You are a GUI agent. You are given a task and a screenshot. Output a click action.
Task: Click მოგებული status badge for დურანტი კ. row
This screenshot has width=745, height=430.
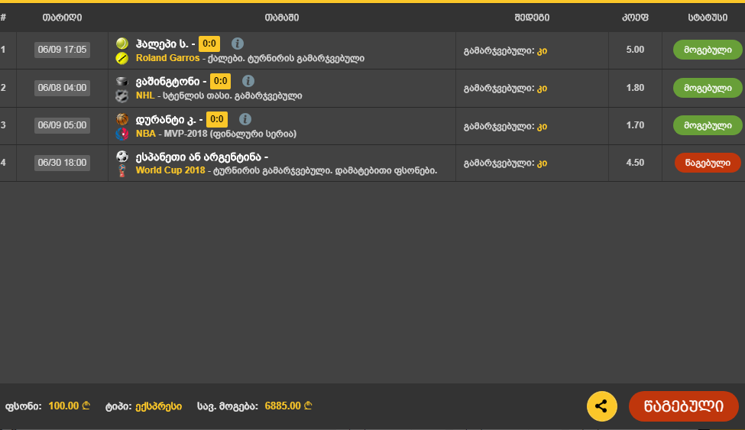coord(708,125)
